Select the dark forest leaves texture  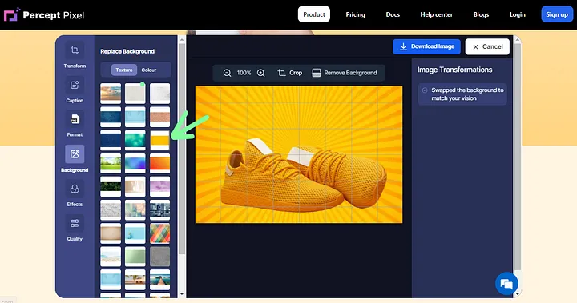111,186
